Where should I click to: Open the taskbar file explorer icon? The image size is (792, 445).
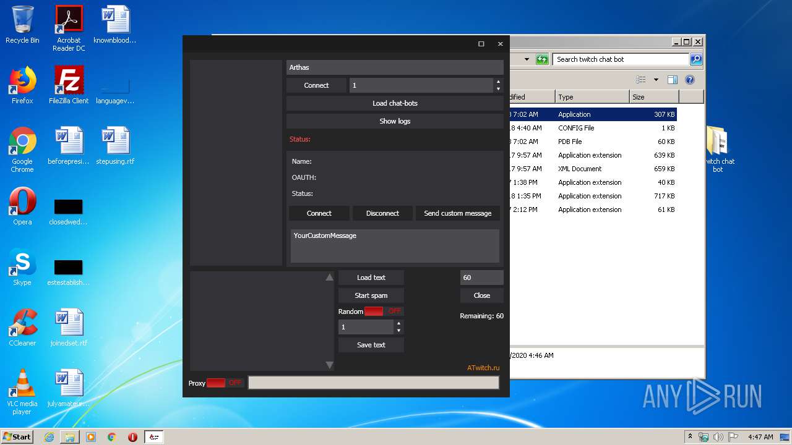(70, 437)
